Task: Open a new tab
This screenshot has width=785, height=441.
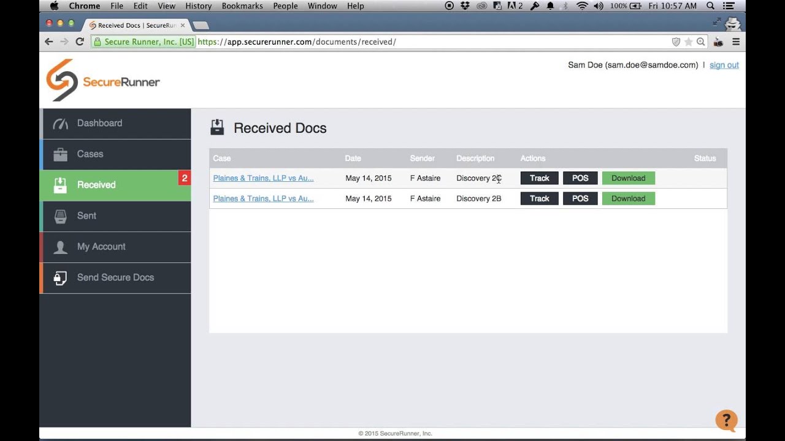Action: (201, 25)
